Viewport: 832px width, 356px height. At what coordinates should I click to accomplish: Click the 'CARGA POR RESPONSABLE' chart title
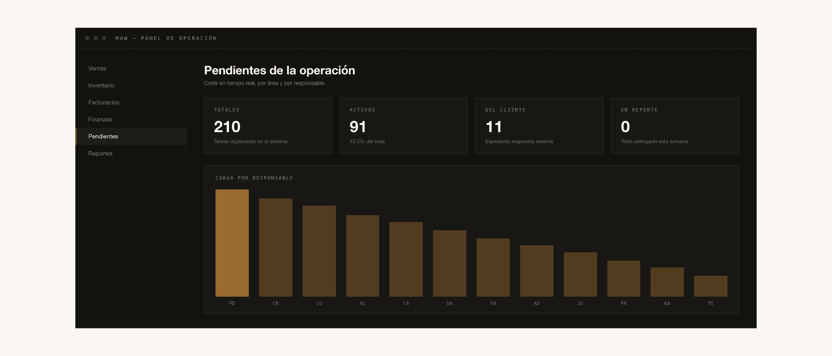tap(254, 178)
